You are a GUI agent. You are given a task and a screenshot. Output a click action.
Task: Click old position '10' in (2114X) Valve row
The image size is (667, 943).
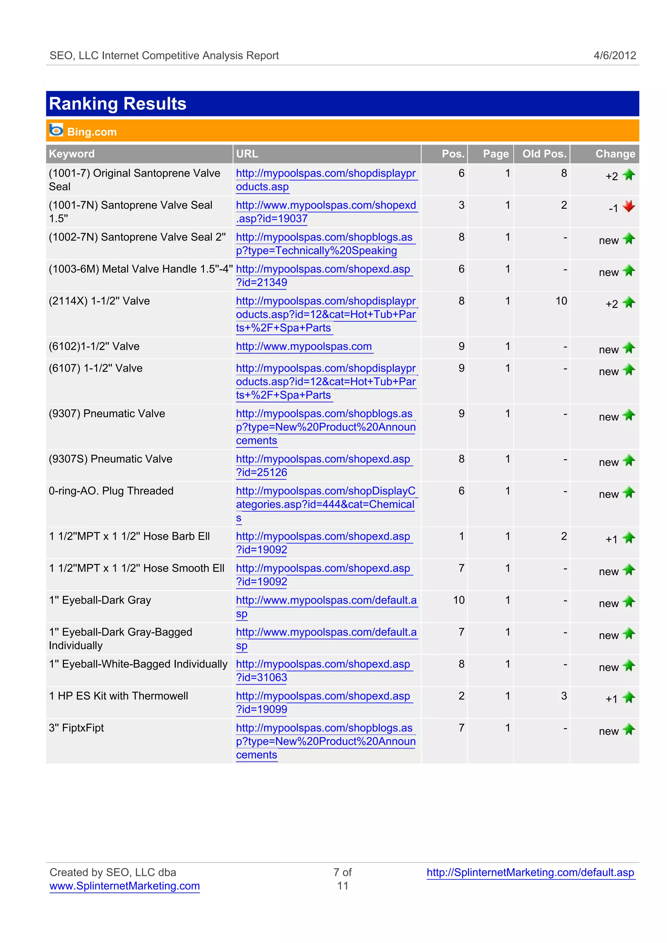pos(561,301)
